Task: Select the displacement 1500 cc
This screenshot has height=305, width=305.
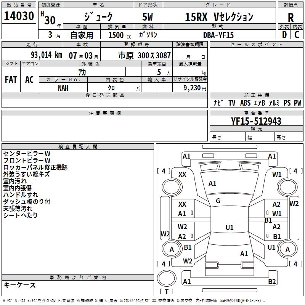Action: click(120, 35)
